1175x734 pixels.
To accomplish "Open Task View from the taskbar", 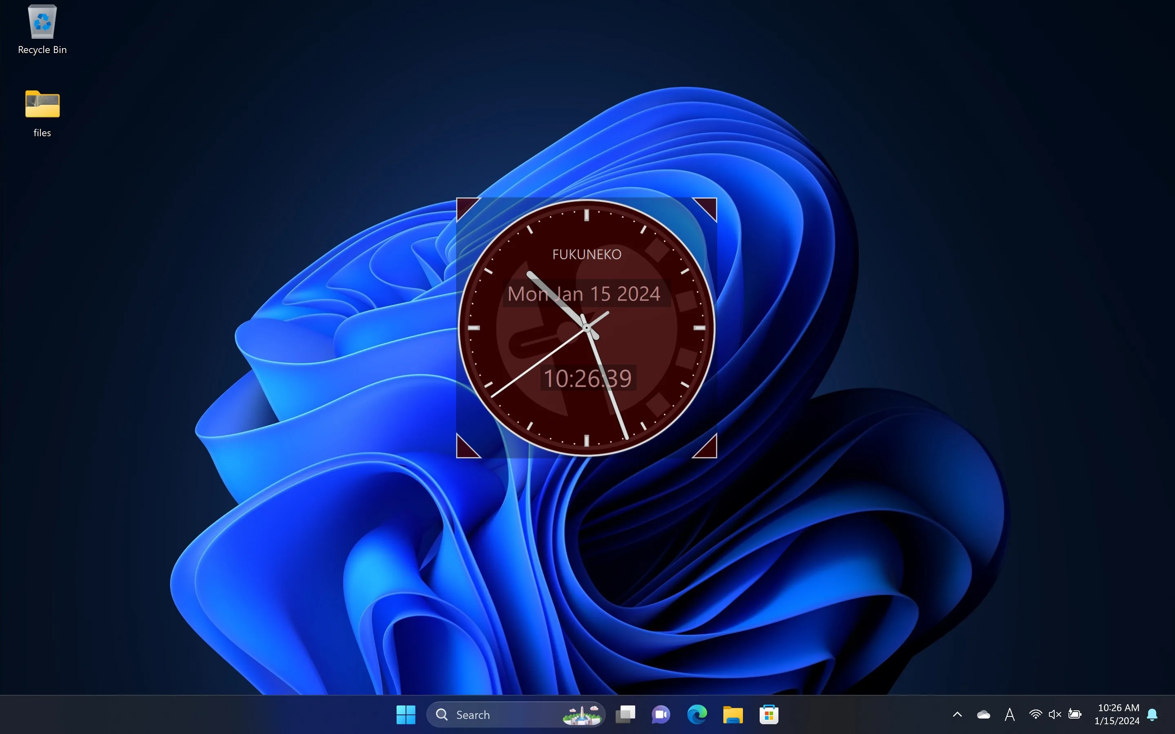I will pyautogui.click(x=625, y=714).
